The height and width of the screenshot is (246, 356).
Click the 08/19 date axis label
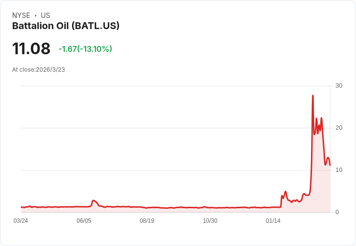coord(147,221)
